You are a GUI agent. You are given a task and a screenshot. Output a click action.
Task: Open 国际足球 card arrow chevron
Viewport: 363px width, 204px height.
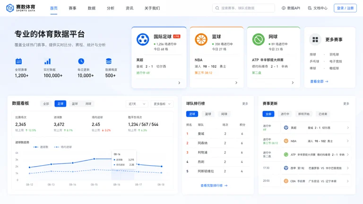coord(179,83)
